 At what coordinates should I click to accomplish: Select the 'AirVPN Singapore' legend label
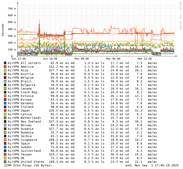[x=23, y=140]
